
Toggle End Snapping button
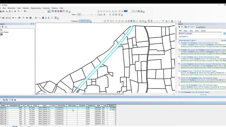[83, 21]
